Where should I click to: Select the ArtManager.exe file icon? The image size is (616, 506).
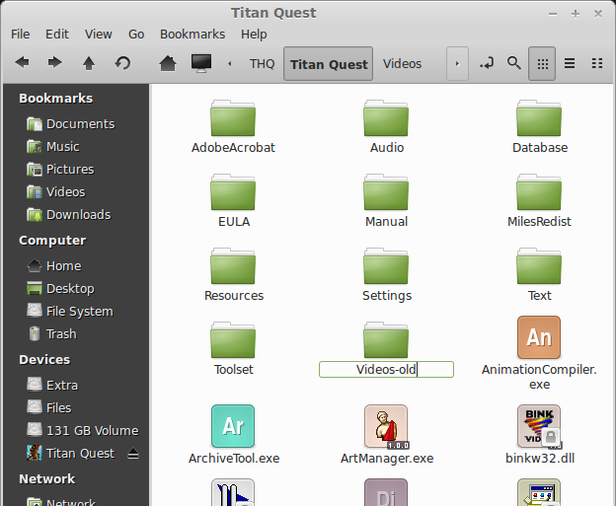pos(386,427)
